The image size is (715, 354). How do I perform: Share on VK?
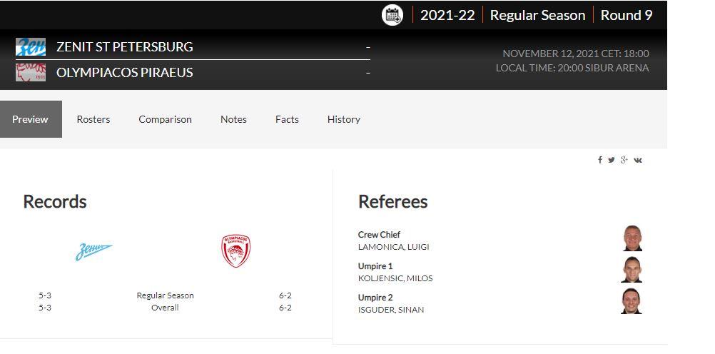coord(638,160)
